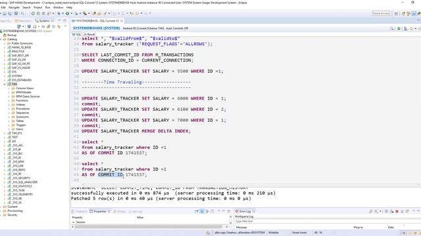Click the Save All toolbar icon
Viewport: 421px width, 236px height.
click(10, 13)
